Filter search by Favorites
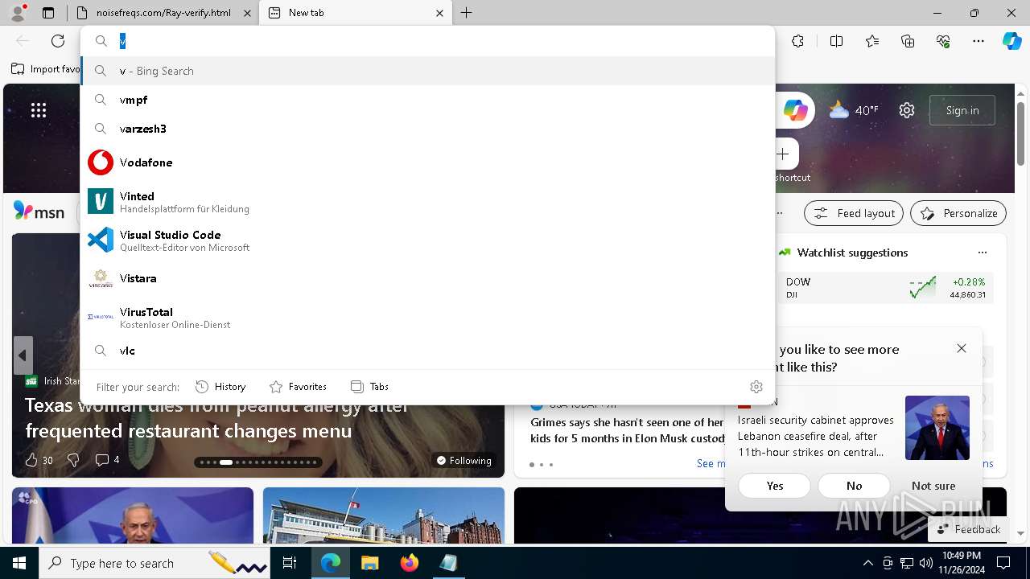1030x579 pixels. [298, 387]
